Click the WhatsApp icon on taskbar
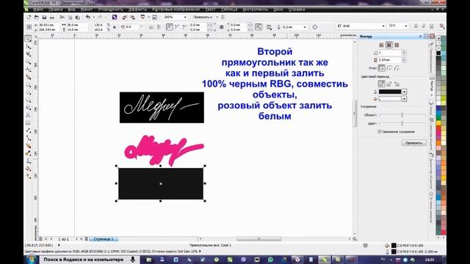The width and height of the screenshot is (470, 264). point(270,260)
